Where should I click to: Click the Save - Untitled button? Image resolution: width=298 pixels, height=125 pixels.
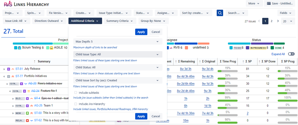click(x=280, y=3)
